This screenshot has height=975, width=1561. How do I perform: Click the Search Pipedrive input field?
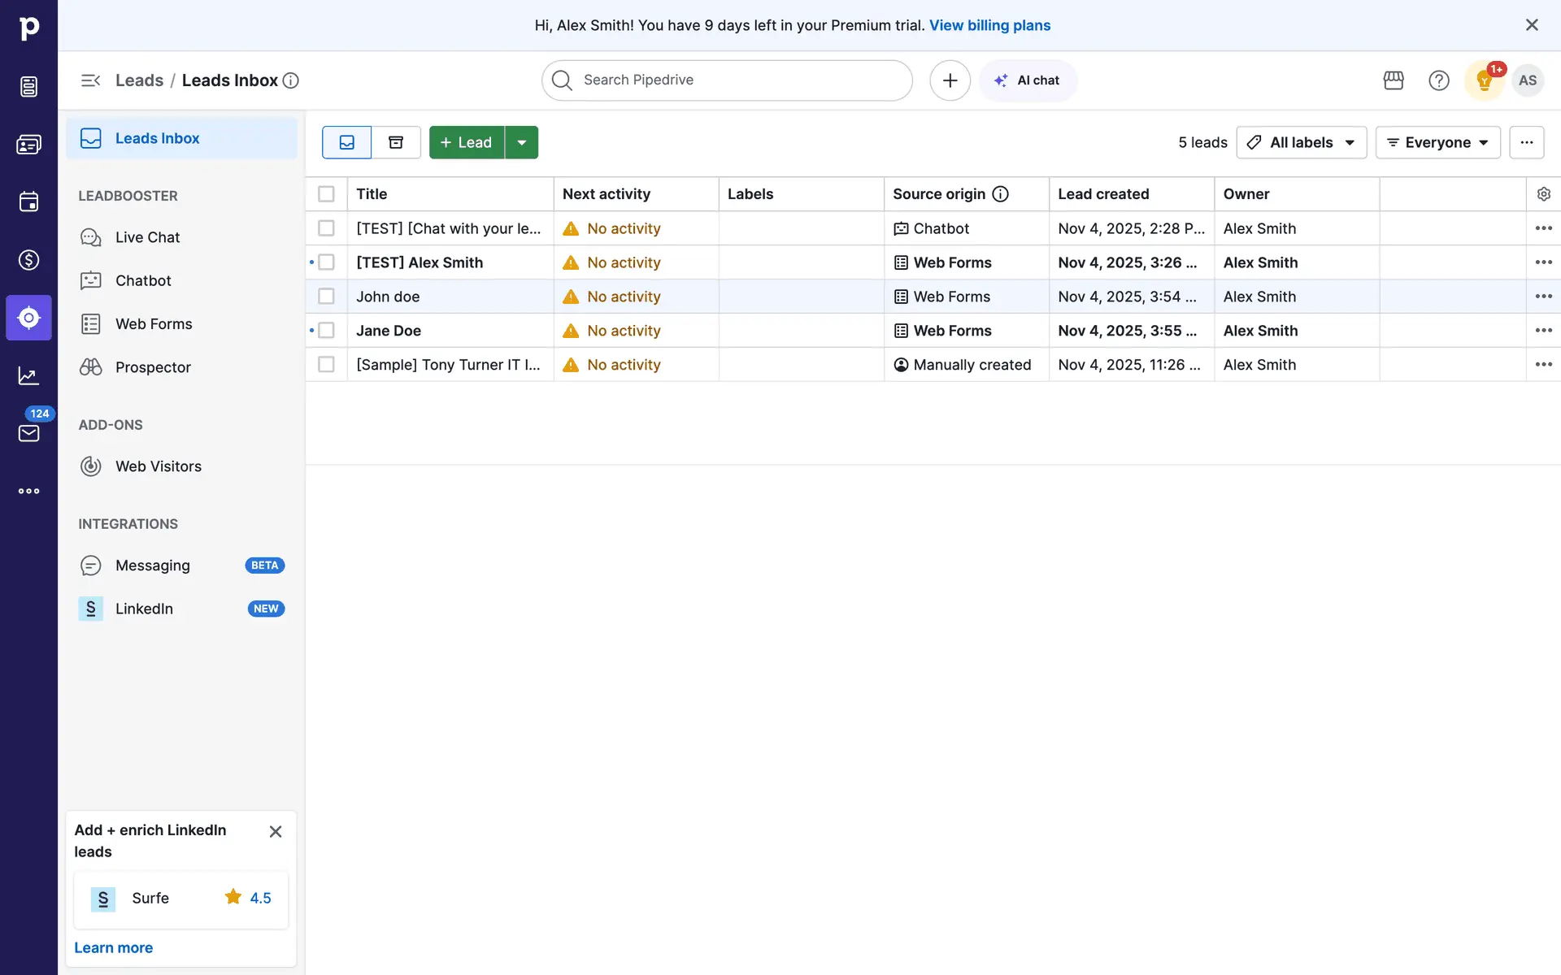(726, 80)
